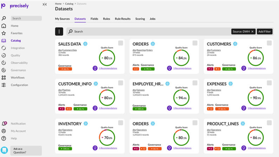
Task: Select the SALES DATA card checkbox
Action: [x=121, y=43]
